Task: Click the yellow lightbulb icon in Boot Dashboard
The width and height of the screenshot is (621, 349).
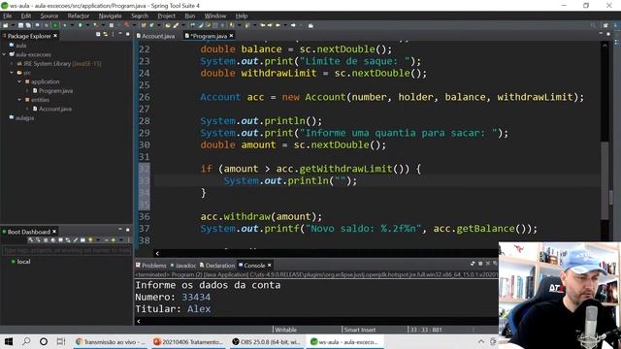Action: tap(90, 239)
